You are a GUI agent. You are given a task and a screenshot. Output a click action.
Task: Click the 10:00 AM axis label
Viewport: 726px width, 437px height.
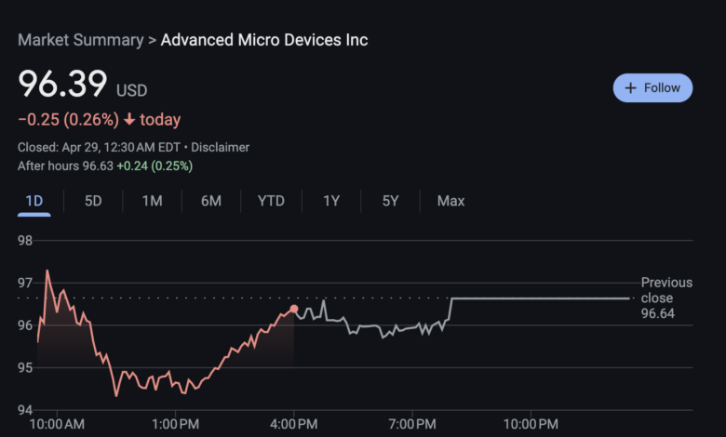click(57, 424)
